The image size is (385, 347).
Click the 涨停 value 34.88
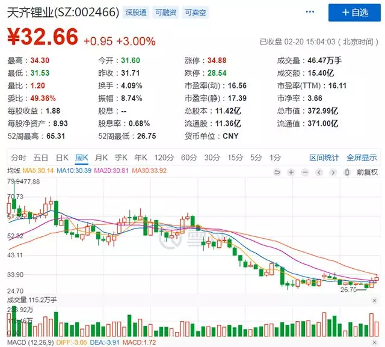pos(217,60)
